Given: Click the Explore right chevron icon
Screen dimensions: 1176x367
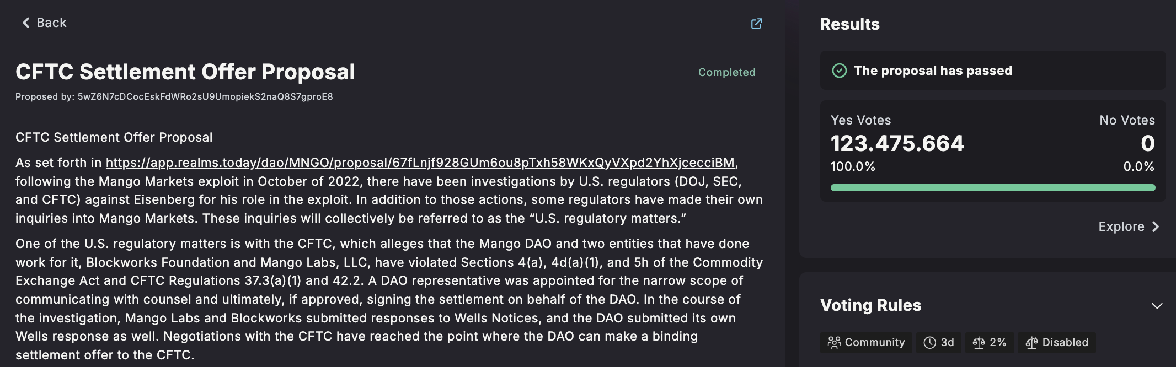Looking at the screenshot, I should pos(1156,227).
